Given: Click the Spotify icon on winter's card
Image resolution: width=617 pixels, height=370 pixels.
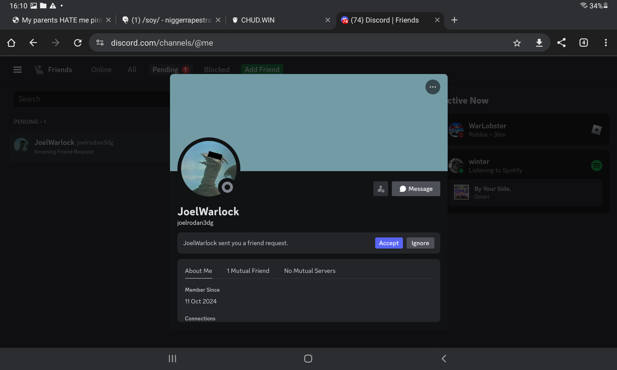Looking at the screenshot, I should point(596,166).
